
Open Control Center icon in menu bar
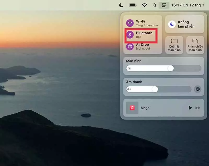(x=164, y=5)
